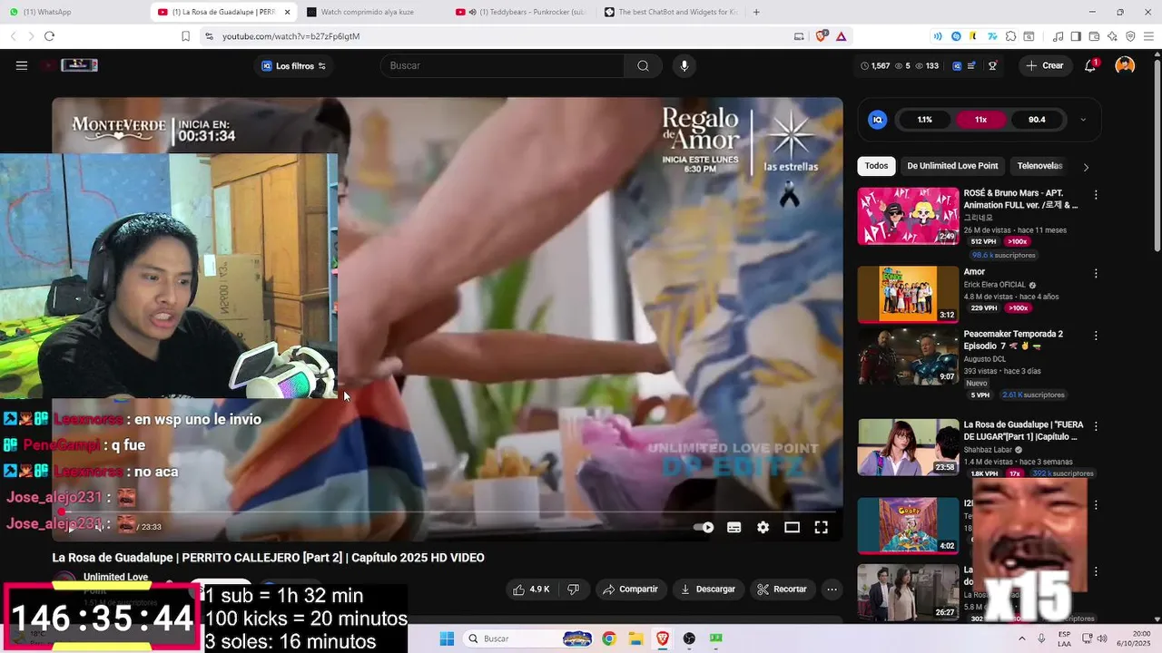The image size is (1162, 653).
Task: Open options menu for Peacemaker Temporada 2 video
Action: (x=1096, y=336)
